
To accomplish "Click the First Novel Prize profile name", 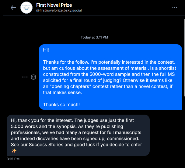I will pos(54,5).
